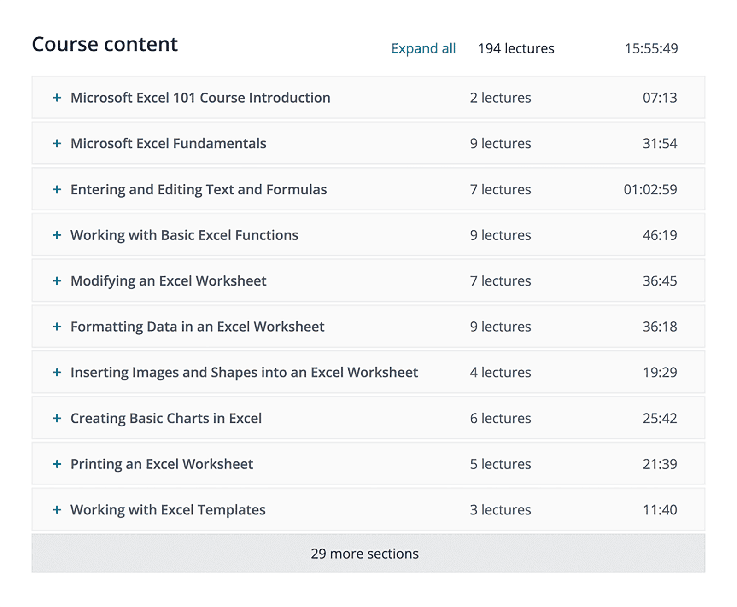Click the total duration 15:55:49 label
737x607 pixels.
tap(650, 48)
